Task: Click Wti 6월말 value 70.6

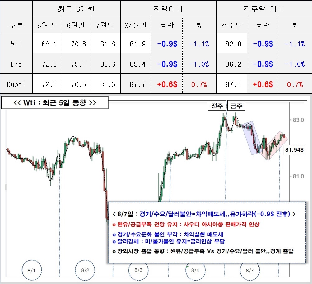Action: coord(78,44)
